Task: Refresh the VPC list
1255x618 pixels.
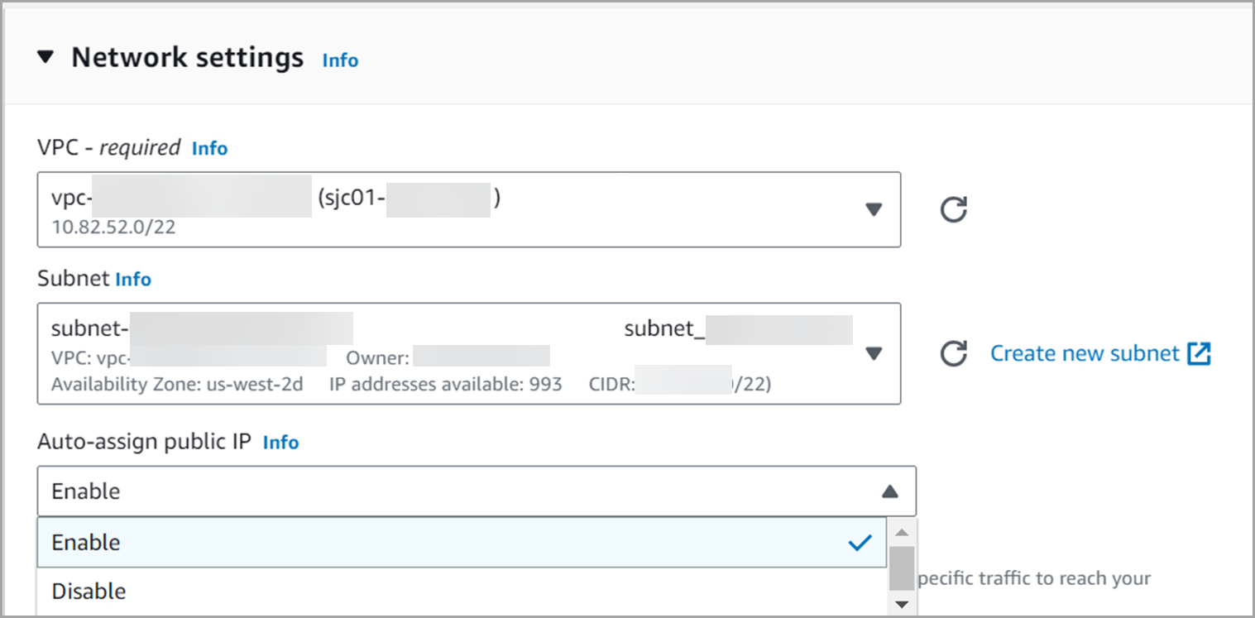Action: (x=954, y=210)
